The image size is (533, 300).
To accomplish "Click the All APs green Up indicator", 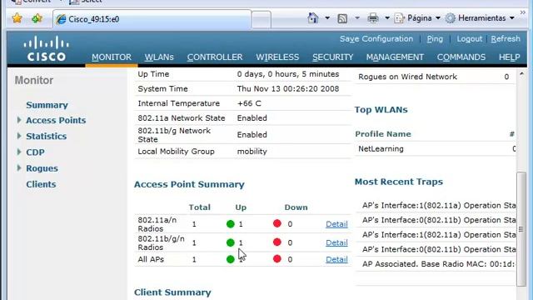I will (x=231, y=259).
